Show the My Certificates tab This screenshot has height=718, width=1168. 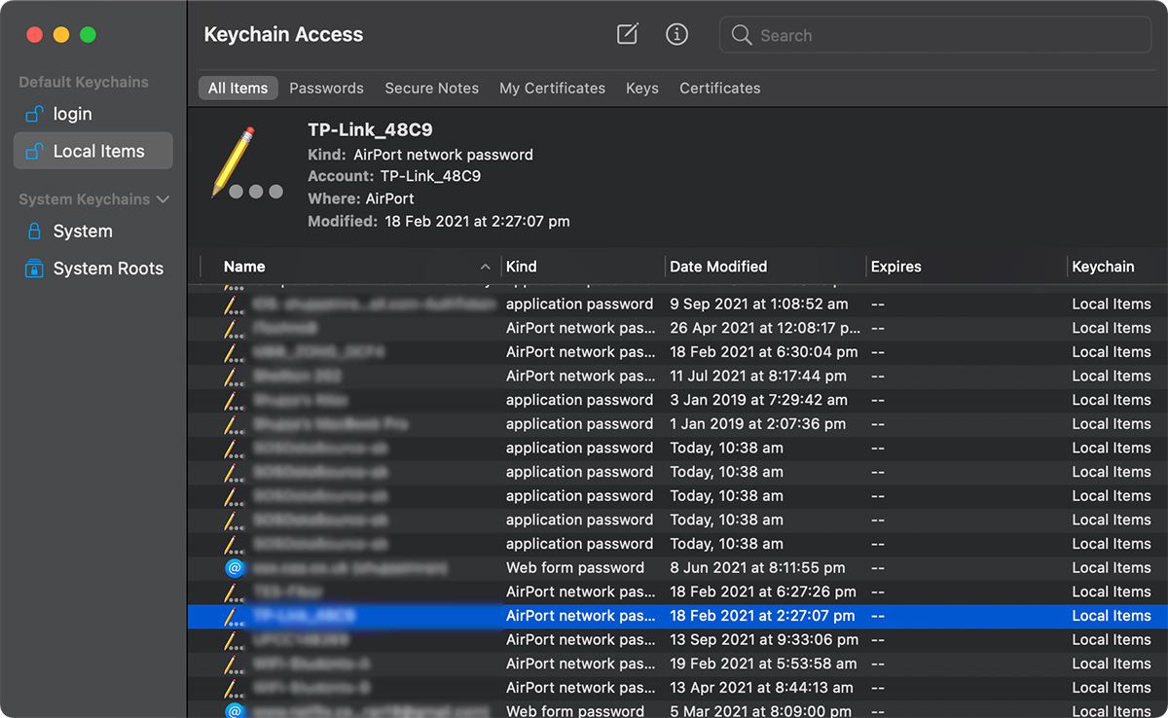(552, 89)
